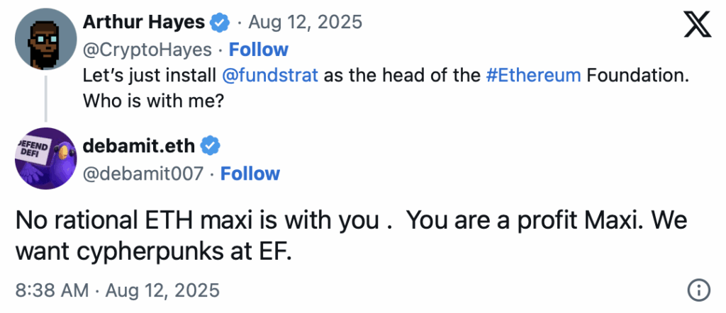Open the @fundstrat mention
Image resolution: width=726 pixels, height=313 pixels.
(270, 75)
